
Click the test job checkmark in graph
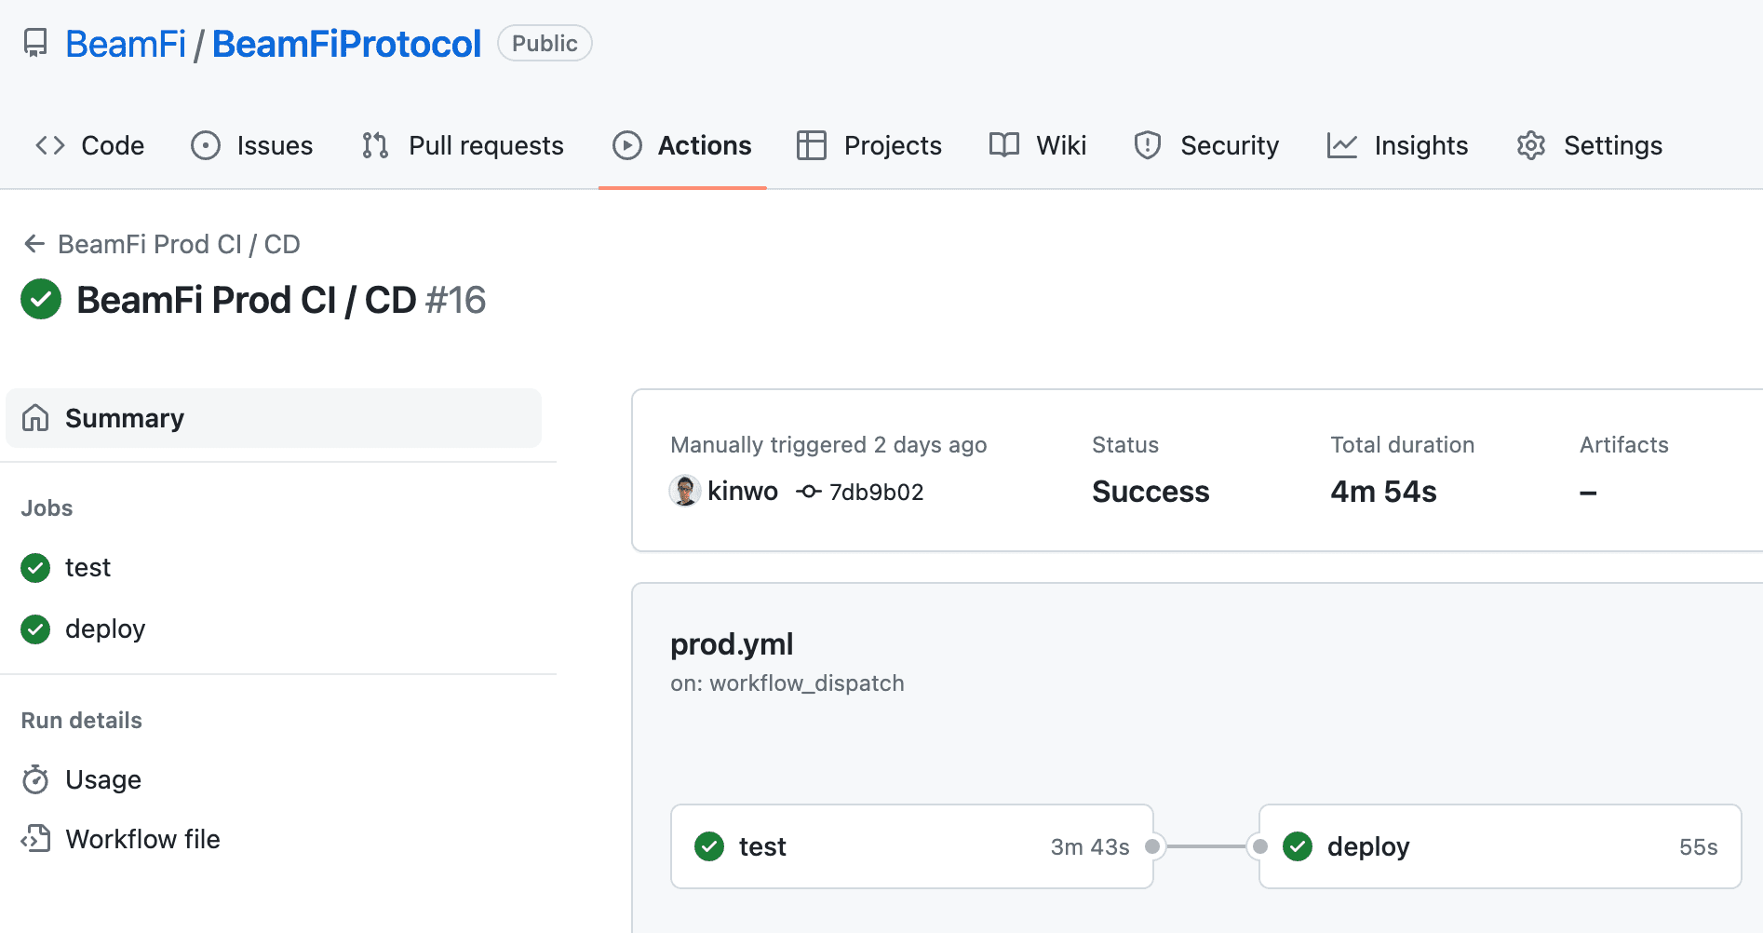(x=709, y=846)
